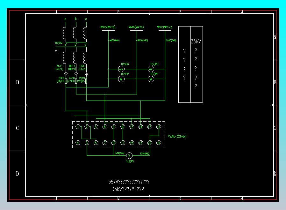This screenshot has height=210, width=286.
Task: Select row label A on the border
Action: click(275, 37)
